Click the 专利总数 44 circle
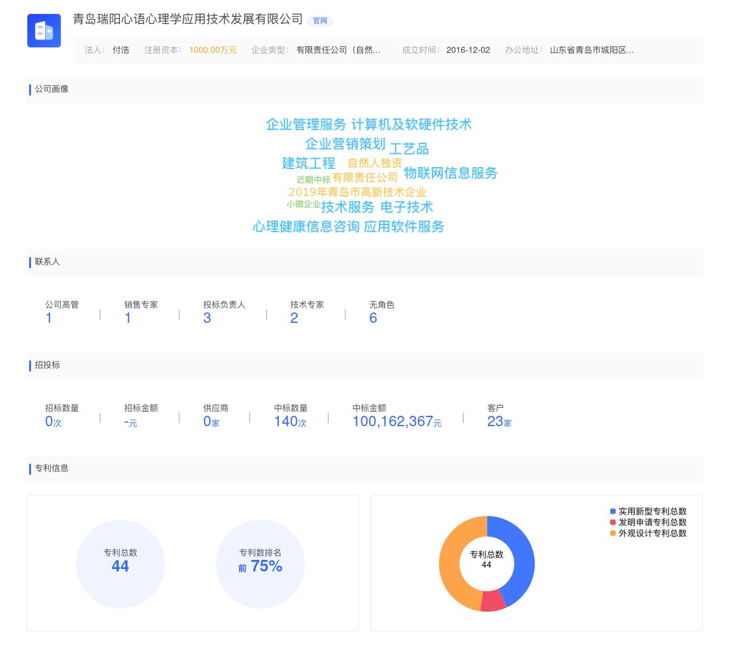This screenshot has height=645, width=730. point(120,564)
